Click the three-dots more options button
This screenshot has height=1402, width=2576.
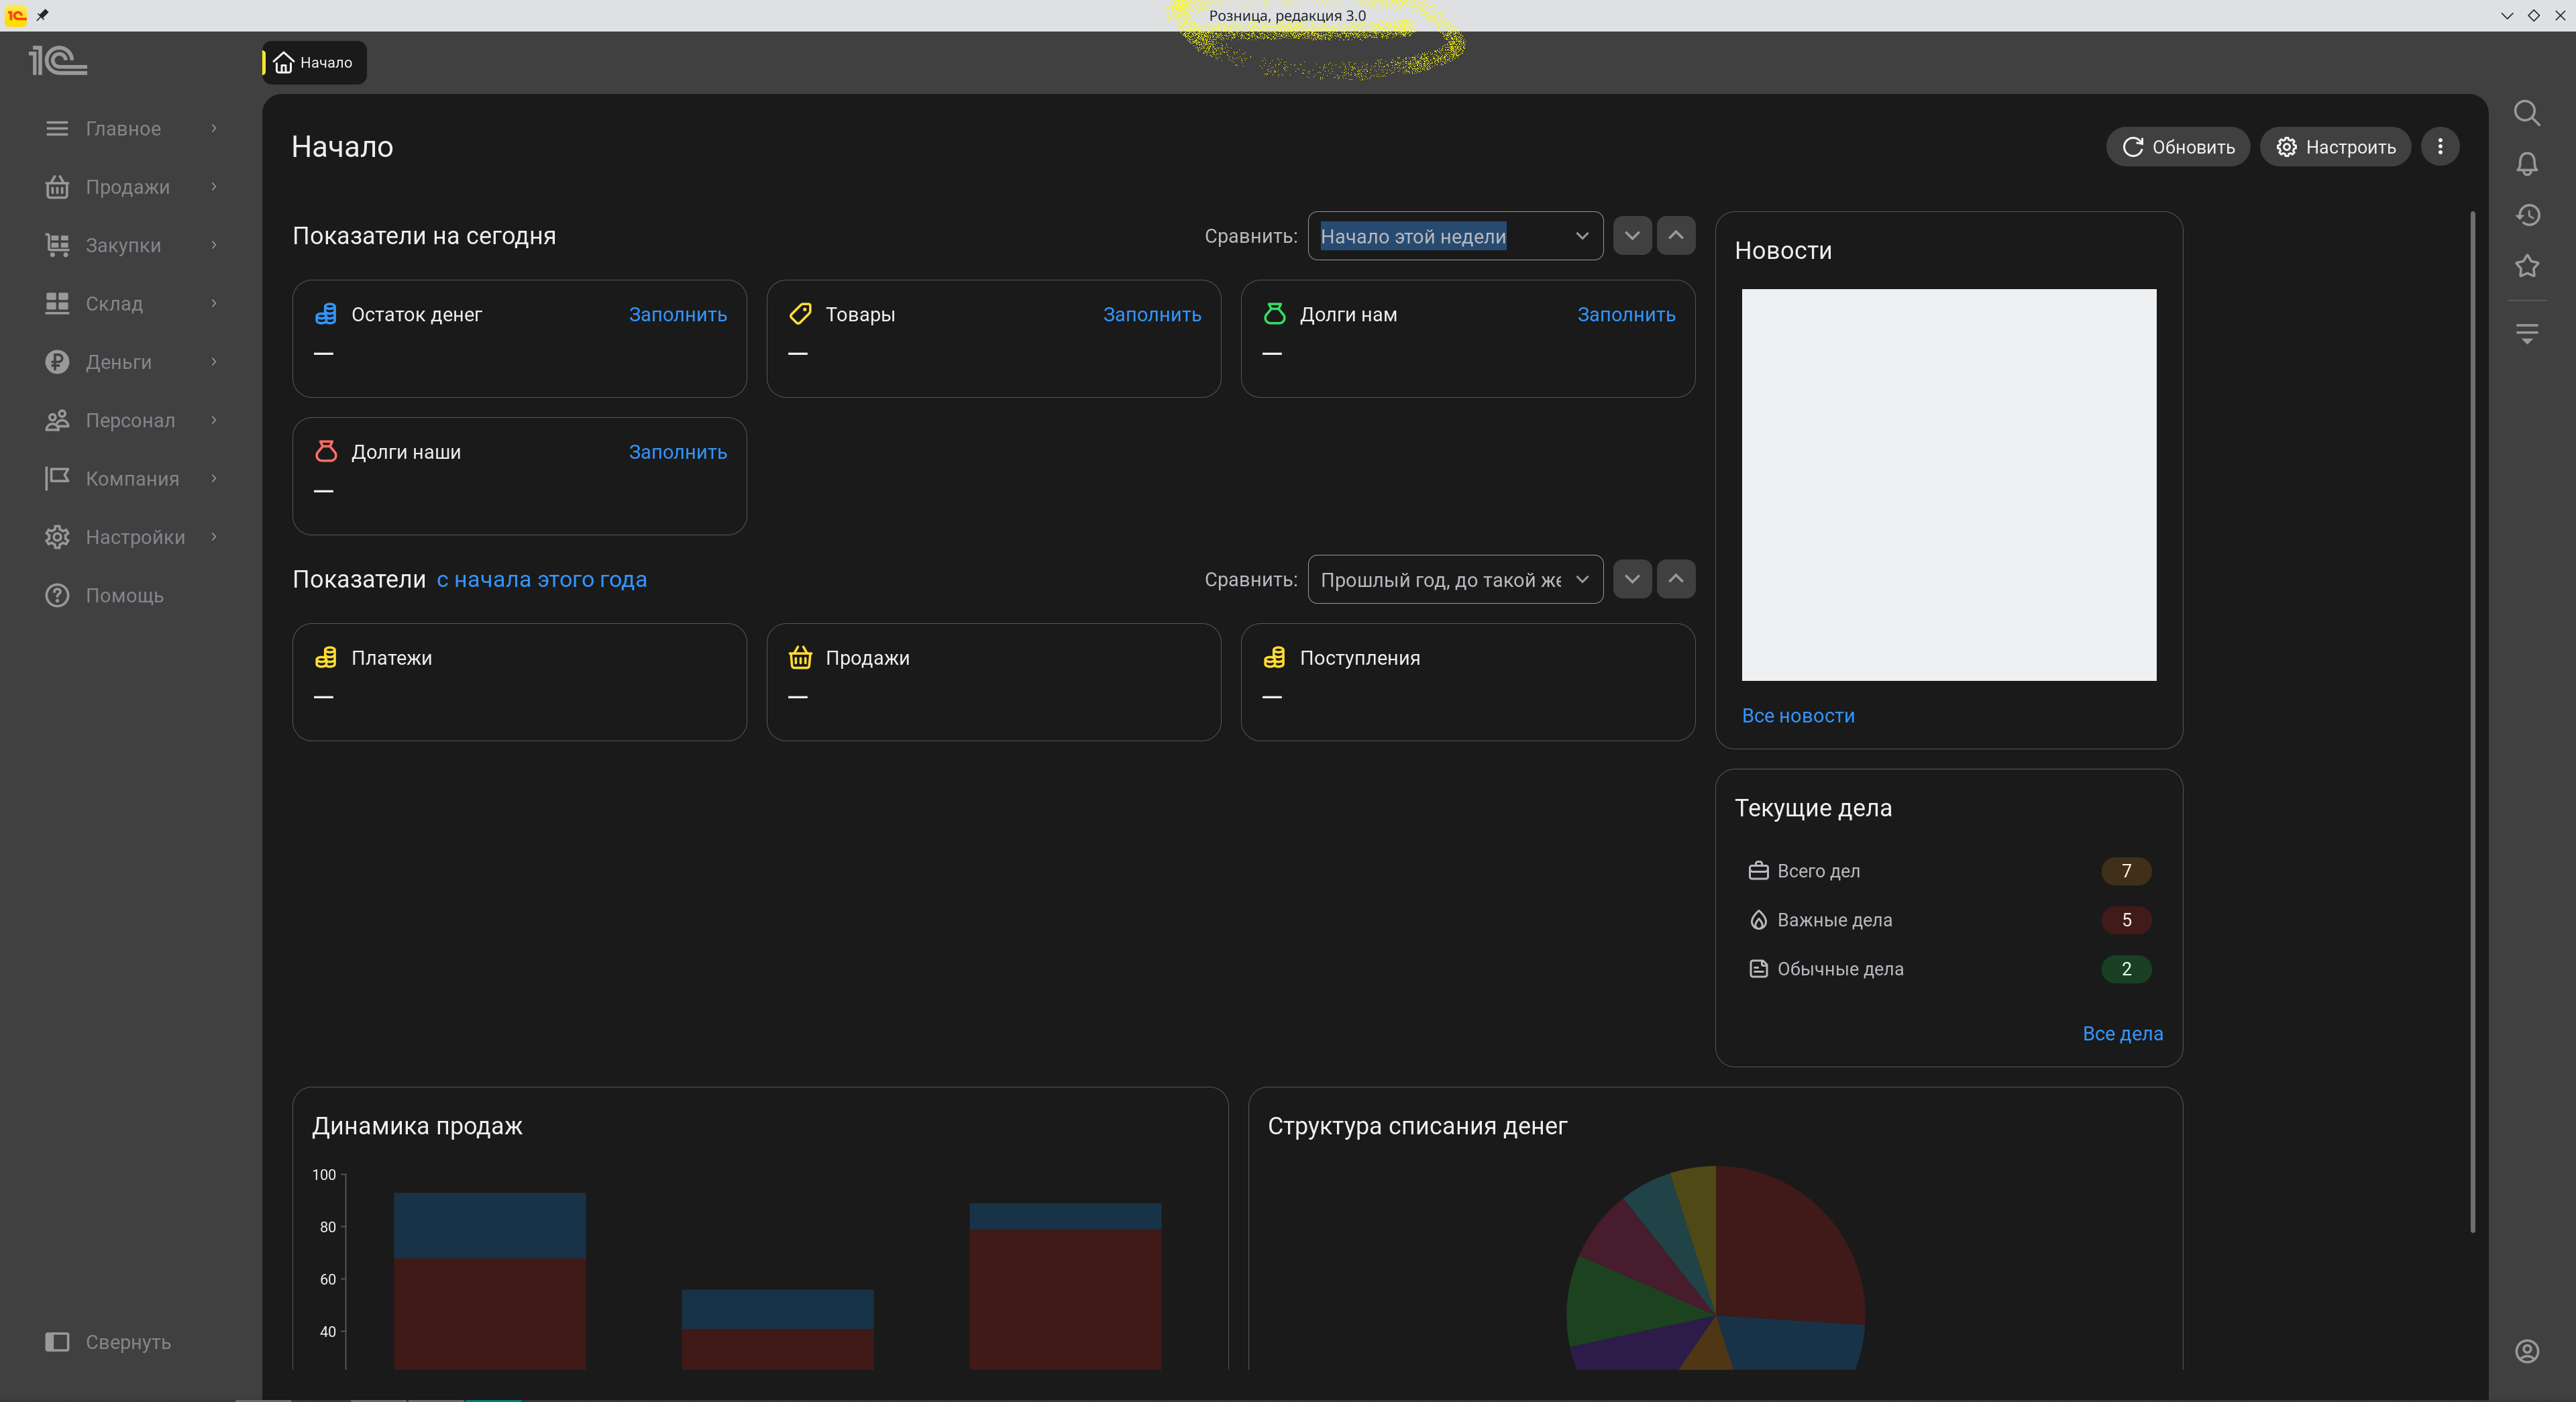click(2439, 147)
